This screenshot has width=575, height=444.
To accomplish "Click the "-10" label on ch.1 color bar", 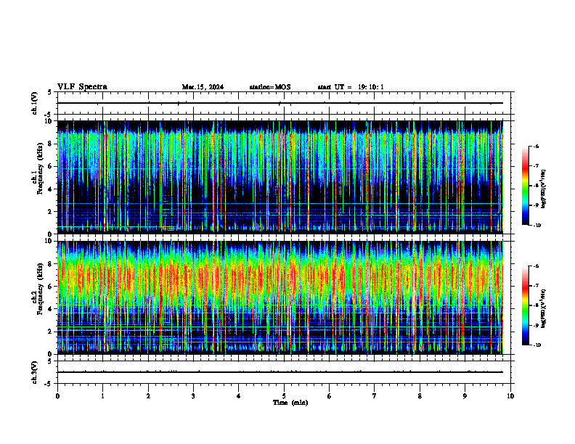I will 537,226.
